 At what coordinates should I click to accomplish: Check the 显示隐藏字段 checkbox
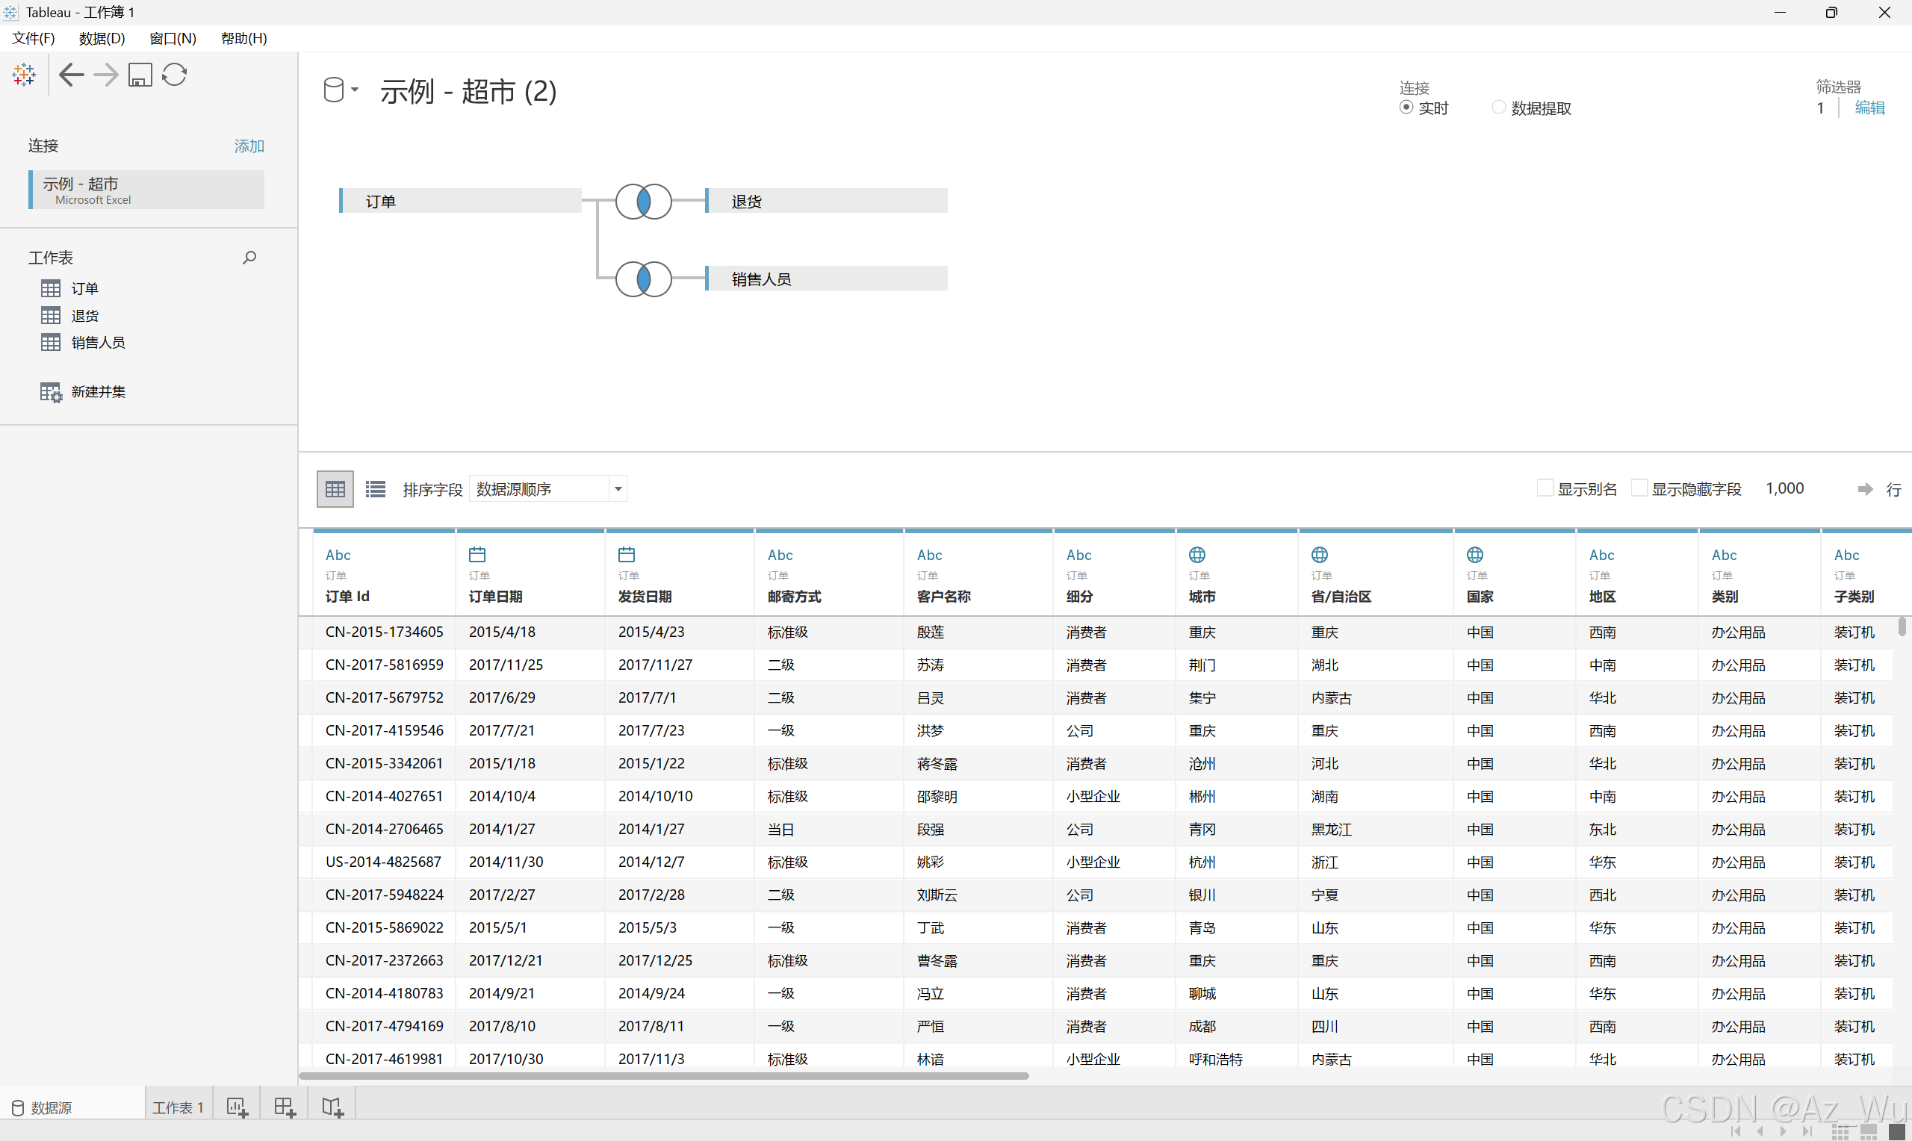1639,488
